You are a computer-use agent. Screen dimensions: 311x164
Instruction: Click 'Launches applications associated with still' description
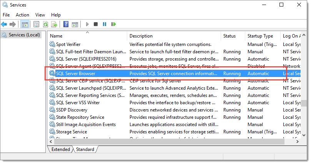174,125
